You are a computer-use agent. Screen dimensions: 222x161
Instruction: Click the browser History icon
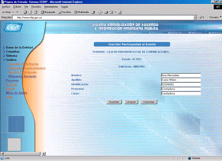(x=93, y=12)
